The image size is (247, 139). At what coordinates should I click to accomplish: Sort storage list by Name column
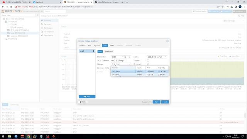(x=123, y=68)
